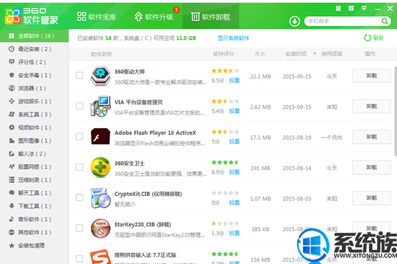This screenshot has width=397, height=264.
Task: Click the 搜狗拼音输入法 app icon
Action: coord(101,257)
